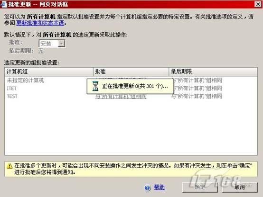263x197 pixels.
Task: Click the blue help question mark icon
Action: (148, 188)
